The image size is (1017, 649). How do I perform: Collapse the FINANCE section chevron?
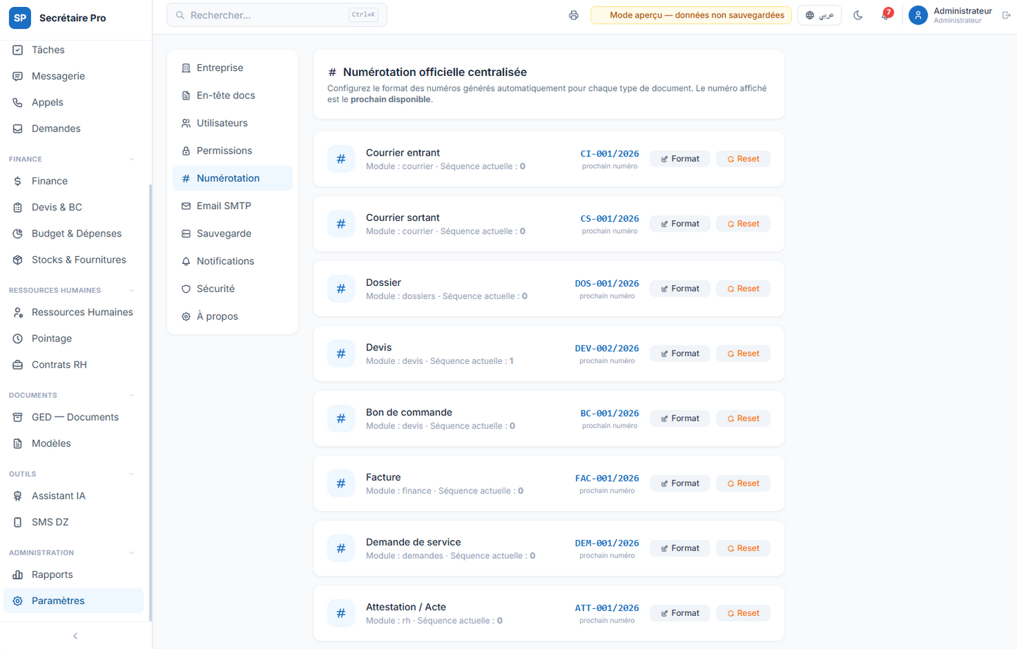[x=132, y=159]
